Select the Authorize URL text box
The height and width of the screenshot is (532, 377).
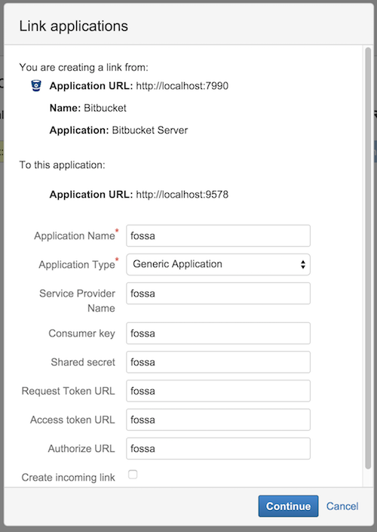[x=218, y=448]
